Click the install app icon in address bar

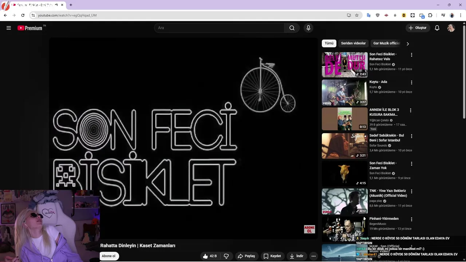coord(349,15)
